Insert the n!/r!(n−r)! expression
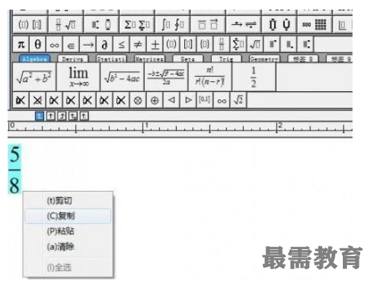The width and height of the screenshot is (367, 285). [210, 77]
